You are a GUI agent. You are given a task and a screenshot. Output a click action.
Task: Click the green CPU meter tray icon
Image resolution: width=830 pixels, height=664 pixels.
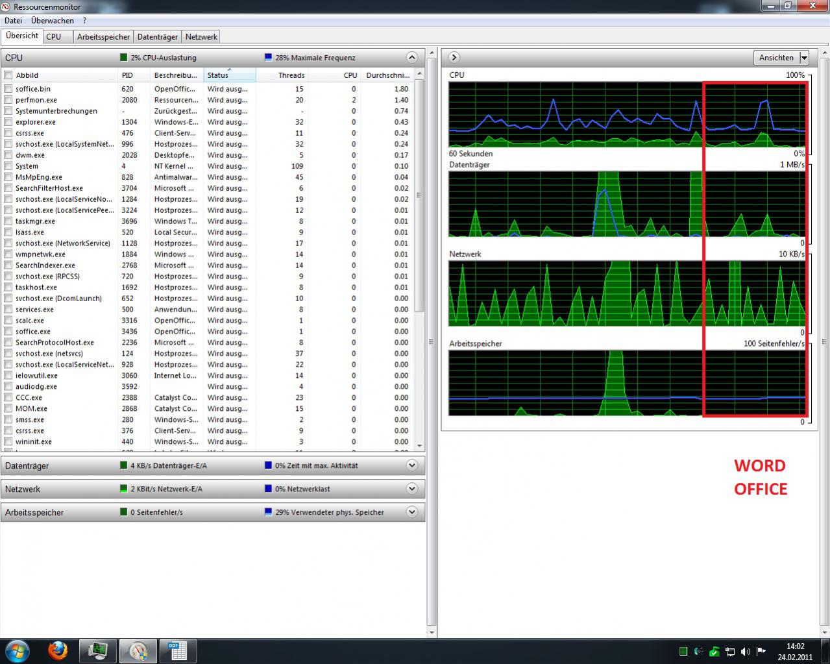(x=683, y=651)
